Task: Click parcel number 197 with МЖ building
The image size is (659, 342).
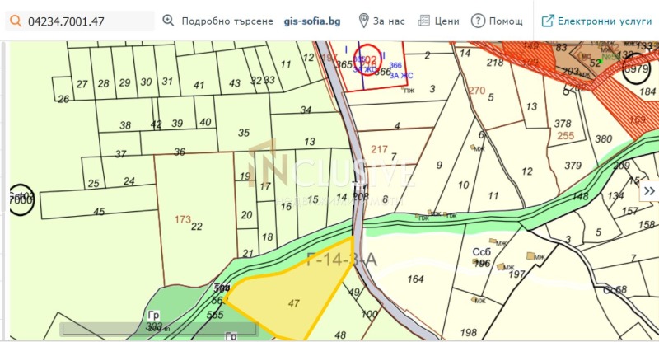Action: click(x=516, y=274)
